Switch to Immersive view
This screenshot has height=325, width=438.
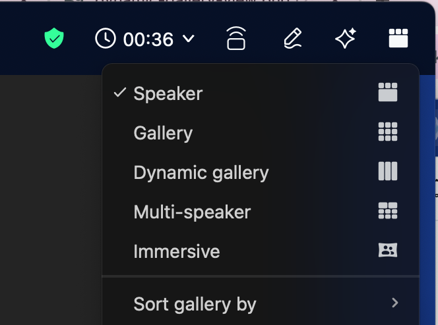pyautogui.click(x=176, y=251)
